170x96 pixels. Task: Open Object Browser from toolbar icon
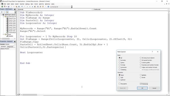coord(43,7)
